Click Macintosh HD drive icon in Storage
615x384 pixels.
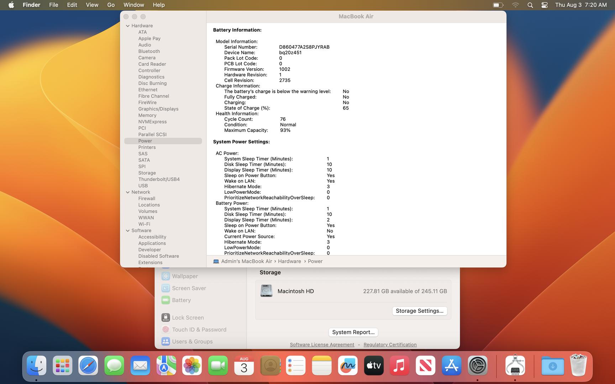click(x=266, y=291)
